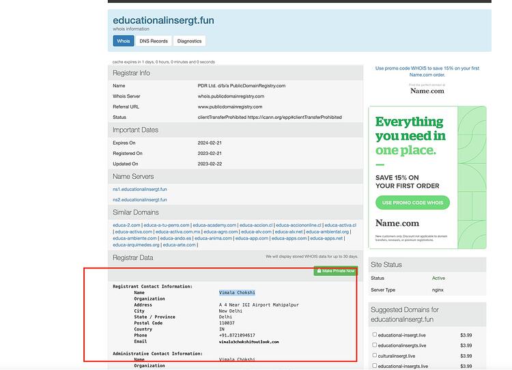This screenshot has width=512, height=370.
Task: Open similar domain educa-agro.com
Action: (x=221, y=231)
